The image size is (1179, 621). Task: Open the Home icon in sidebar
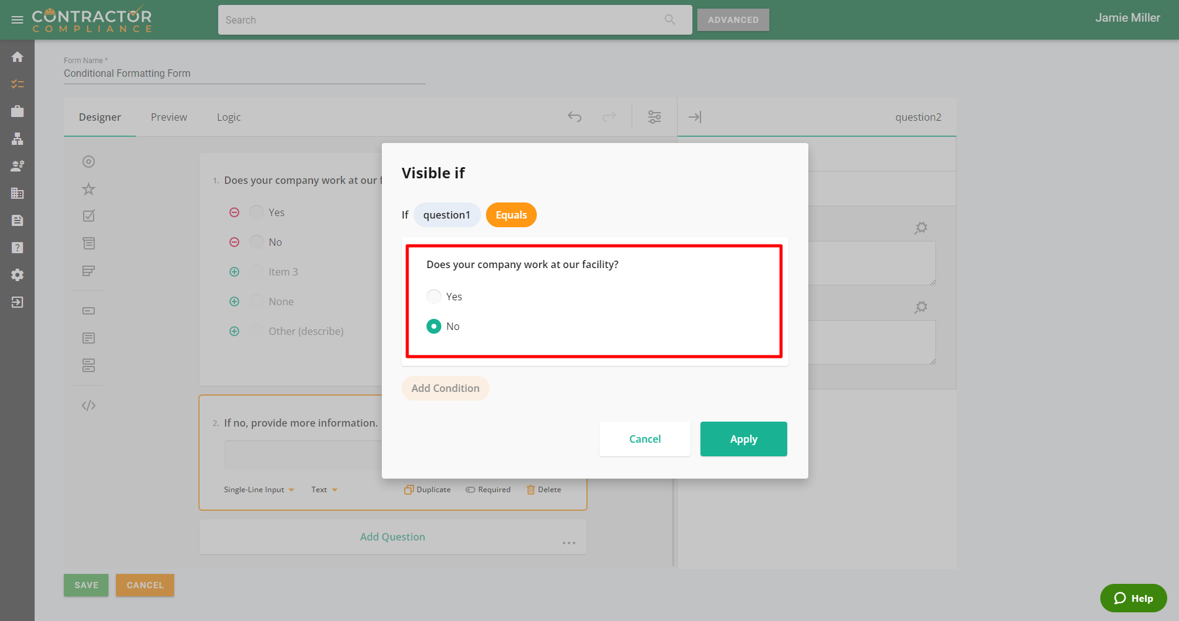tap(17, 57)
